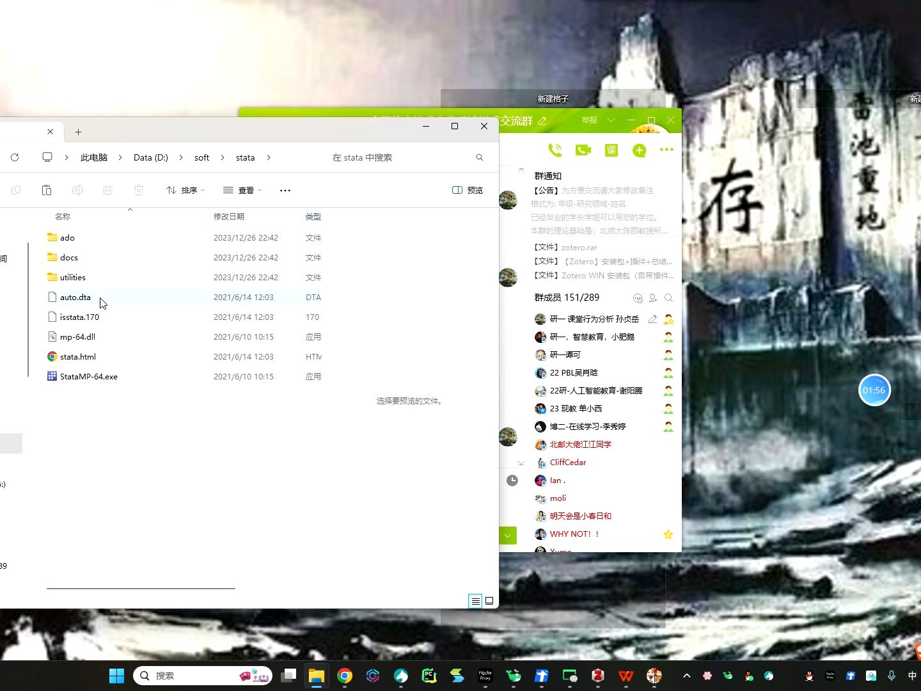Search group members with the magnifier icon
The height and width of the screenshot is (691, 921).
point(668,298)
